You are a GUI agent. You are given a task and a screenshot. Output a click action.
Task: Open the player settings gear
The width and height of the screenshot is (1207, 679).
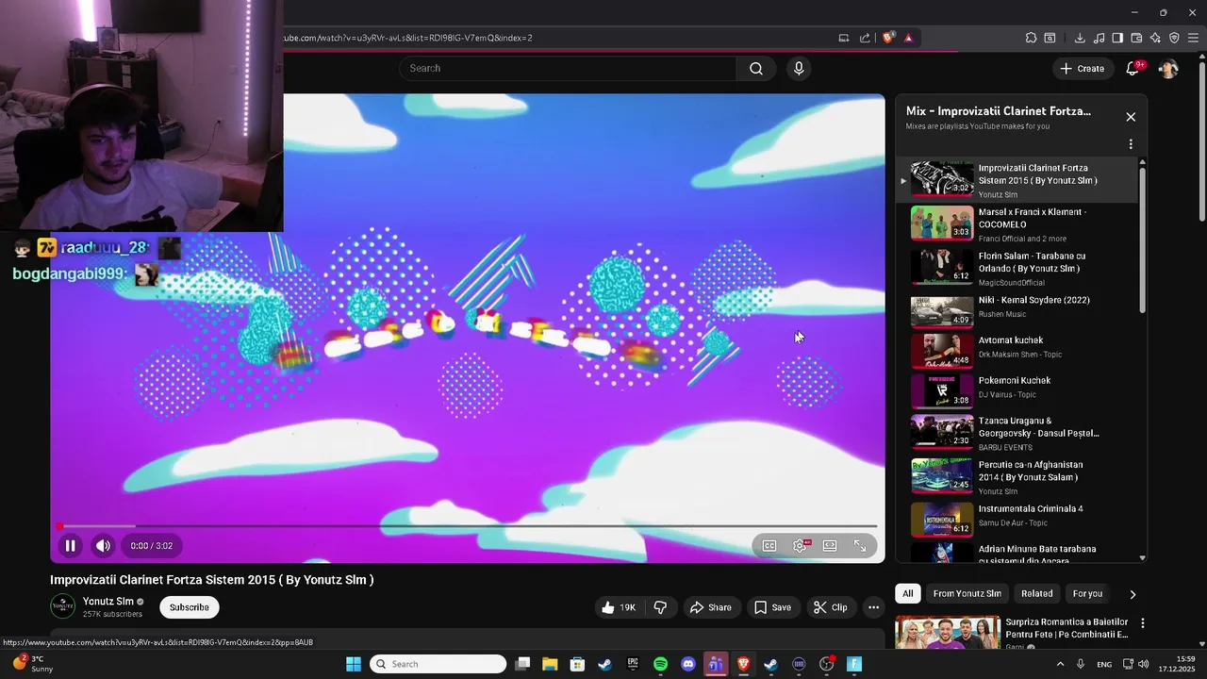coord(800,545)
